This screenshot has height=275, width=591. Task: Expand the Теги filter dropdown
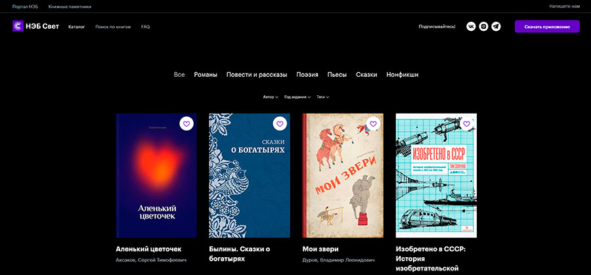coord(322,97)
